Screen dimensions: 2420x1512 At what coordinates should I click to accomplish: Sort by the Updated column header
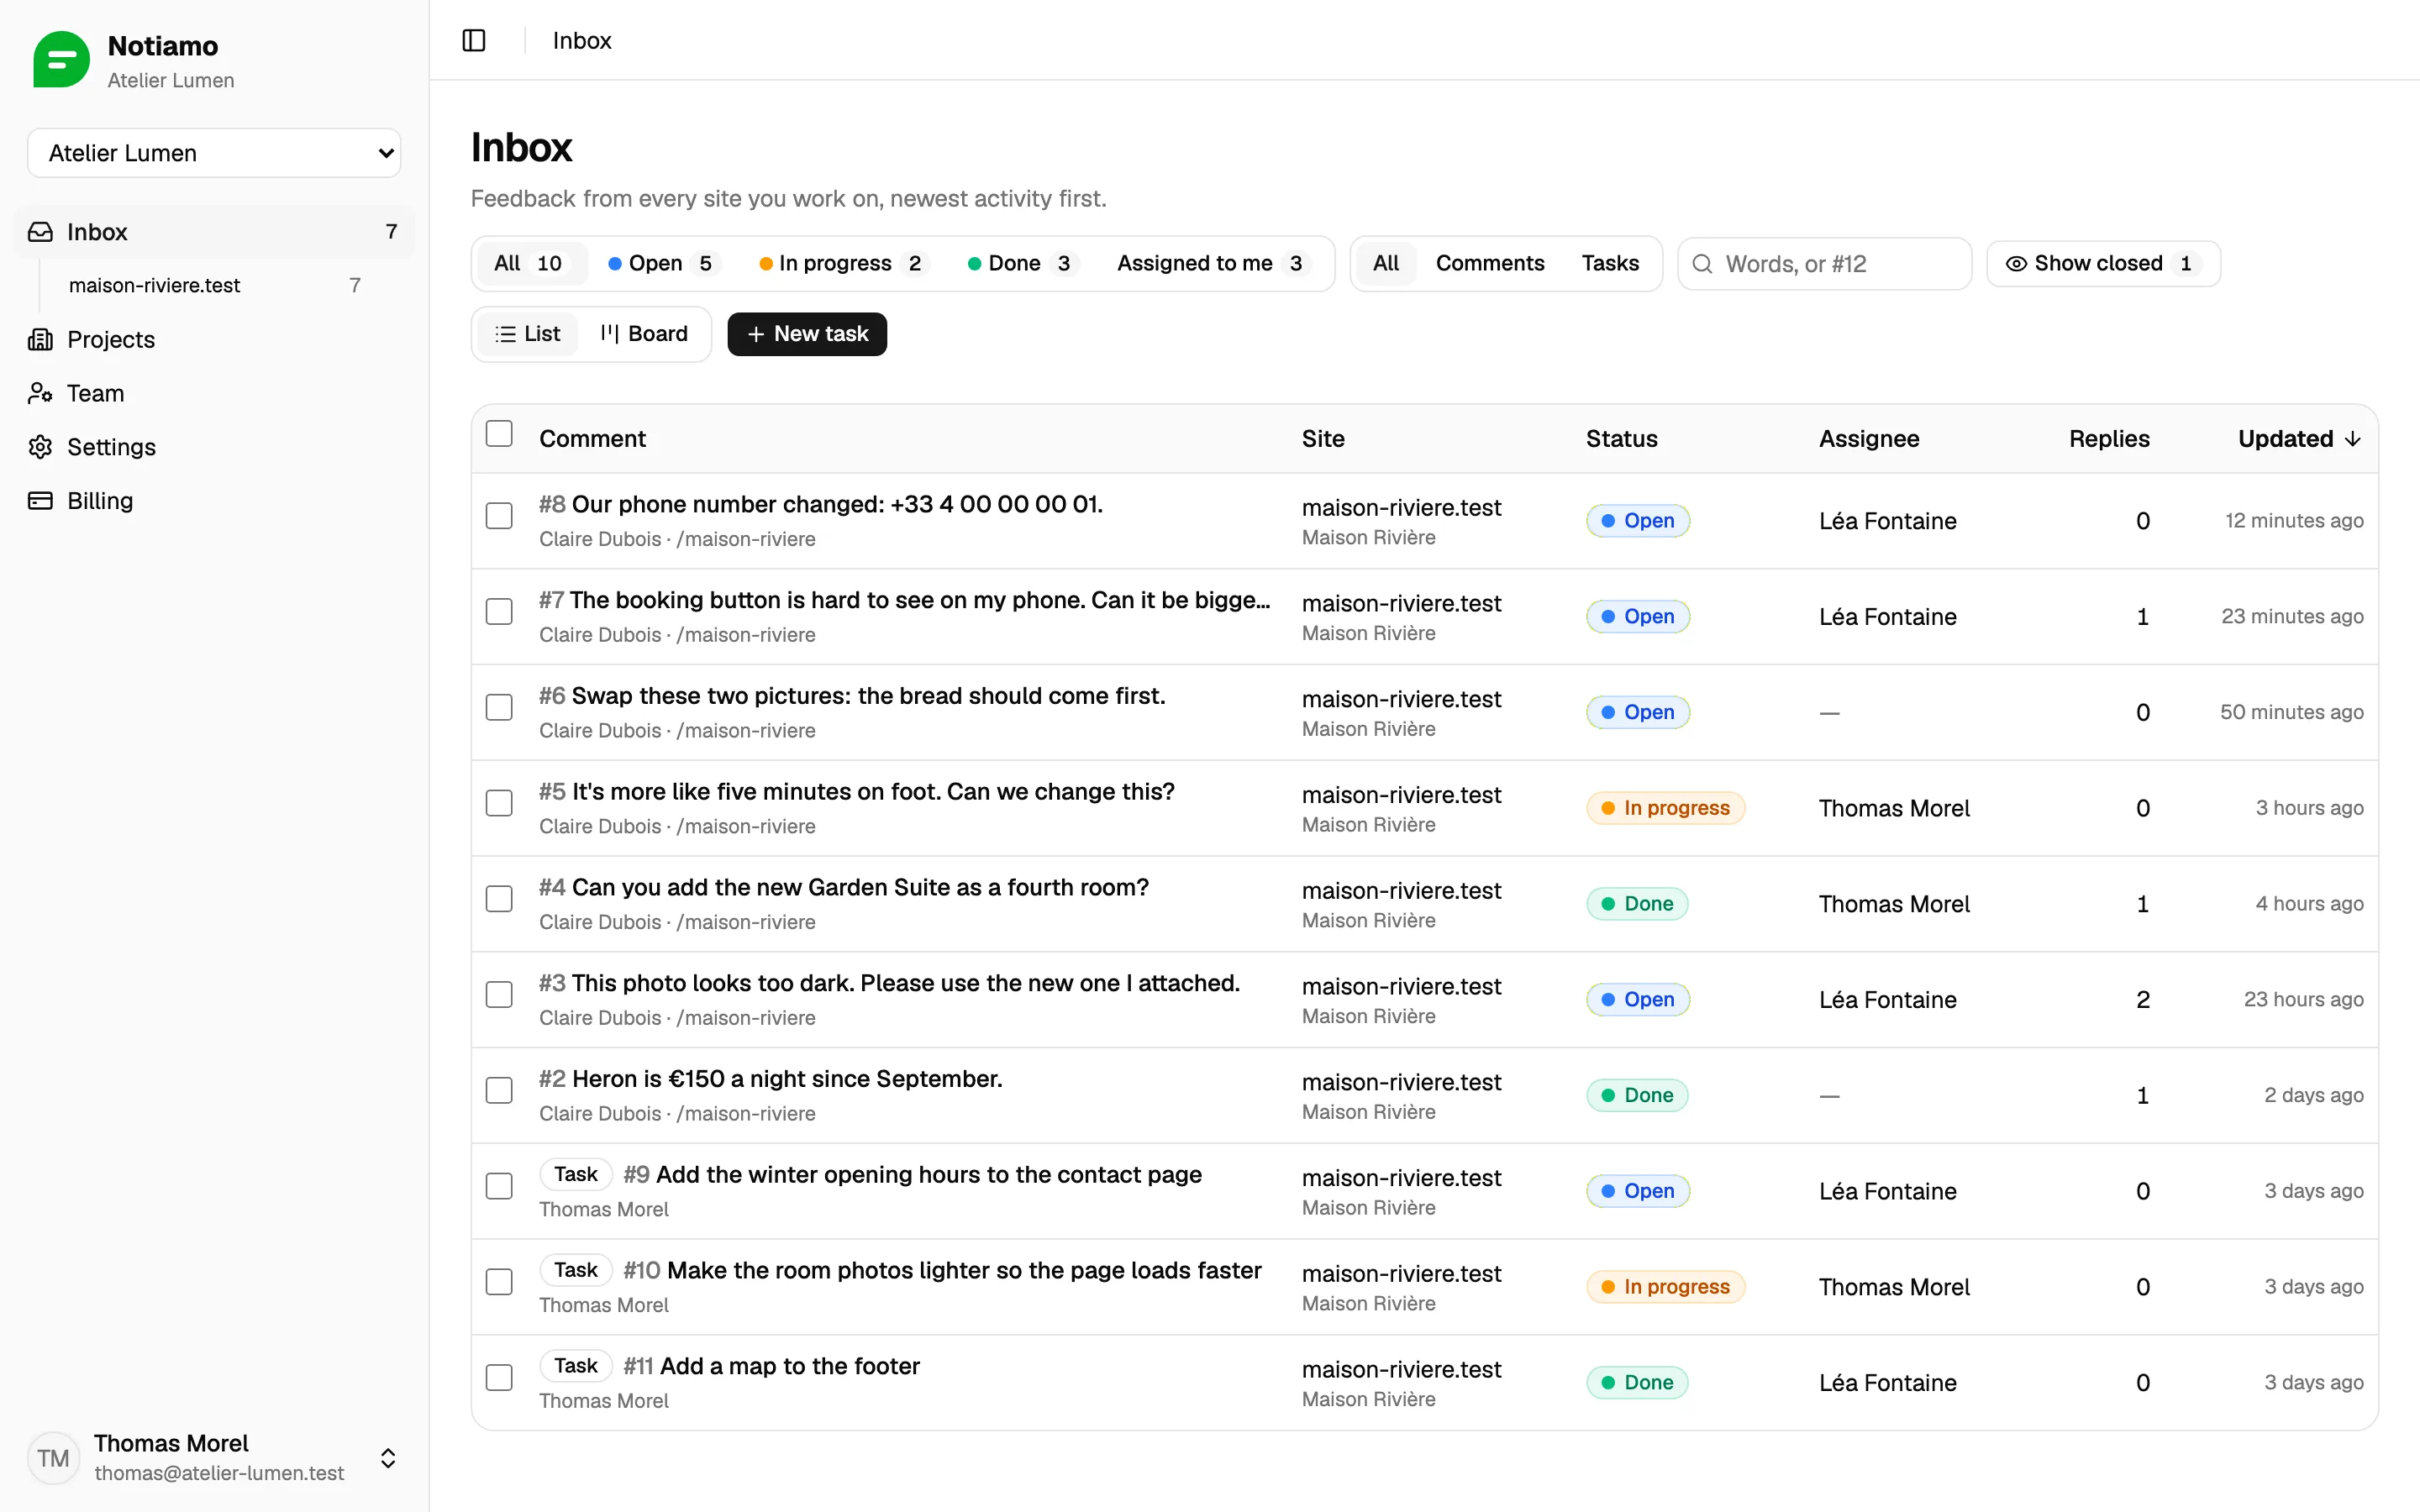pos(2299,439)
